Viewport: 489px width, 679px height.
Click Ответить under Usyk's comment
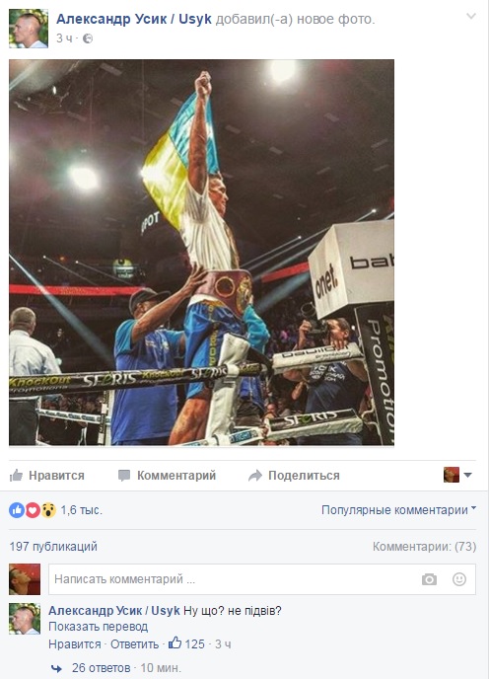pos(135,643)
